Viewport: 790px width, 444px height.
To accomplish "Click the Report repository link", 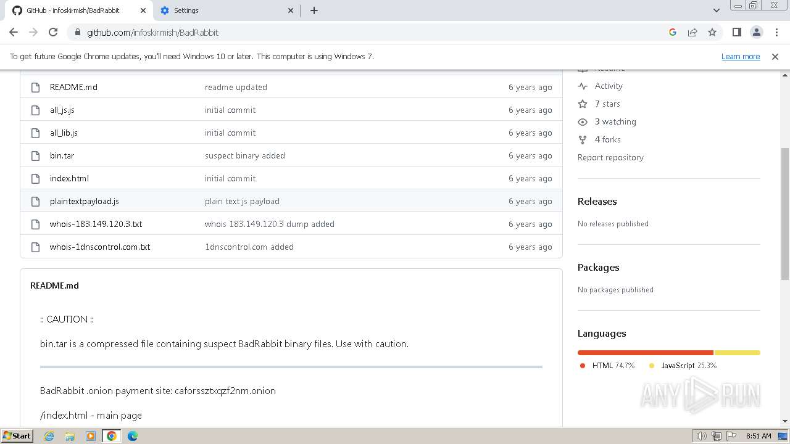I will click(x=610, y=157).
